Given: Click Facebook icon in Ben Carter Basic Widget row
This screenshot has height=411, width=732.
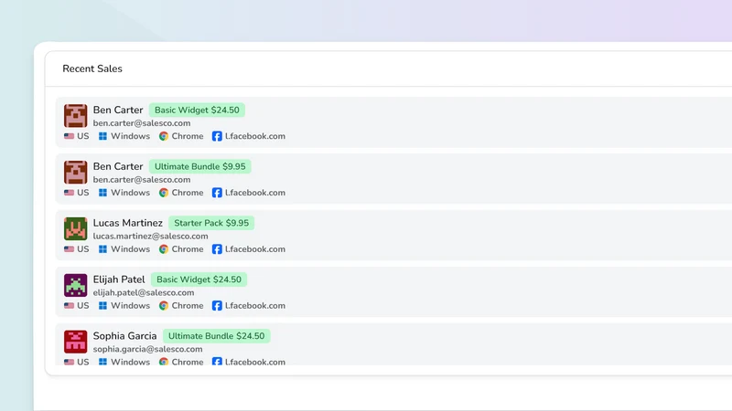Looking at the screenshot, I should pyautogui.click(x=217, y=136).
